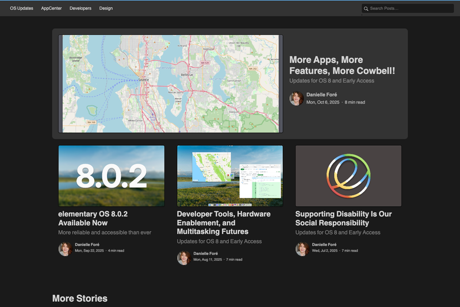
Task: Click Mon, Aug 11, 2025 date
Action: coord(208,259)
